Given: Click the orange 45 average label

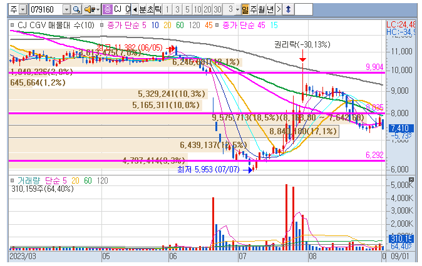Looking at the screenshot, I should tap(208, 25).
